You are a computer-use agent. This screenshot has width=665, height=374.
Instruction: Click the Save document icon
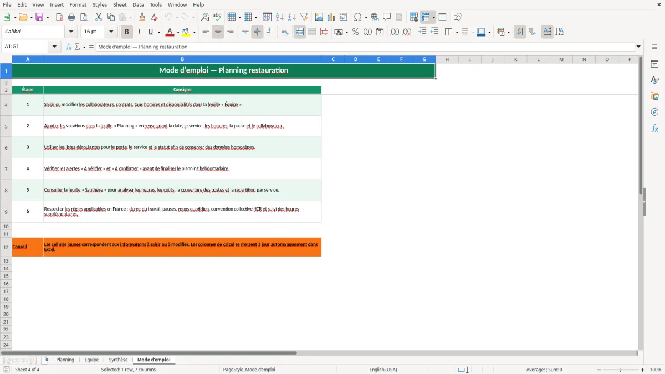[39, 17]
